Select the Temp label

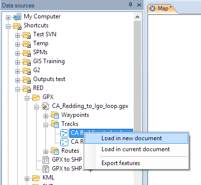click(x=41, y=43)
